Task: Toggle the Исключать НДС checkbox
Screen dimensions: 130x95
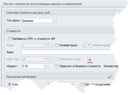Action: click(x=57, y=59)
